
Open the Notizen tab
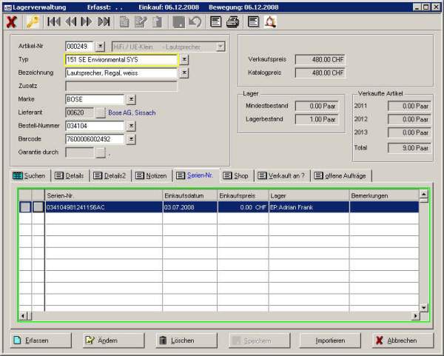tap(150, 175)
